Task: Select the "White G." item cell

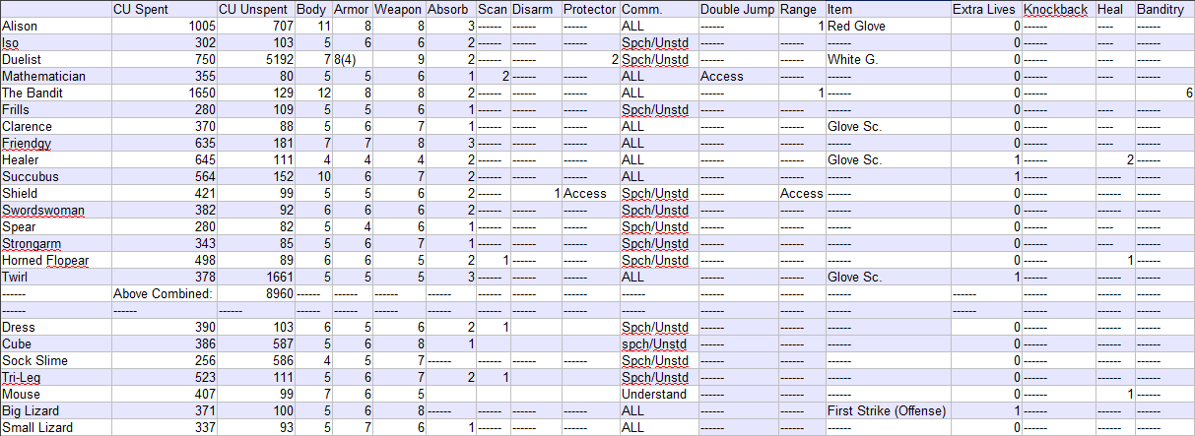Action: point(887,59)
